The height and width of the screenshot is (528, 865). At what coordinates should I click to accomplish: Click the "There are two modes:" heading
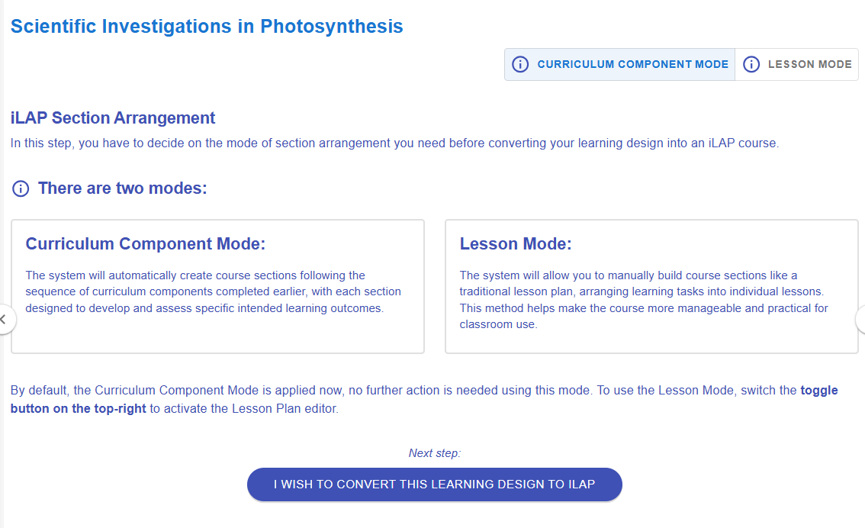click(x=122, y=188)
